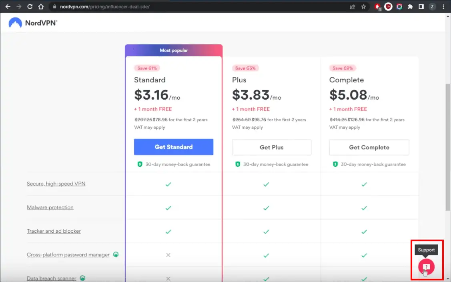Click the Complete plan money-back shield icon
Image resolution: width=451 pixels, height=282 pixels.
pos(335,164)
